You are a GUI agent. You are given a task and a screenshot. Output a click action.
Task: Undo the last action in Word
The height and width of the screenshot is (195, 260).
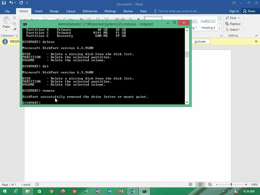point(11,3)
